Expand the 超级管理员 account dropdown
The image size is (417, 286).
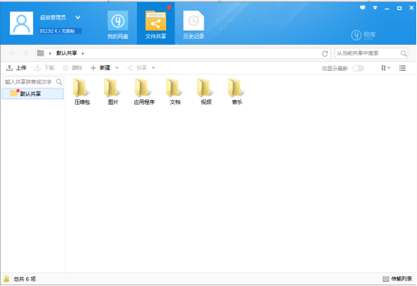pyautogui.click(x=78, y=17)
